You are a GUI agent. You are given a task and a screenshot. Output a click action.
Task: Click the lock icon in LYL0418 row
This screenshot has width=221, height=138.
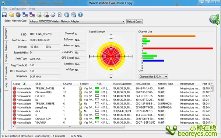[x=80, y=96]
